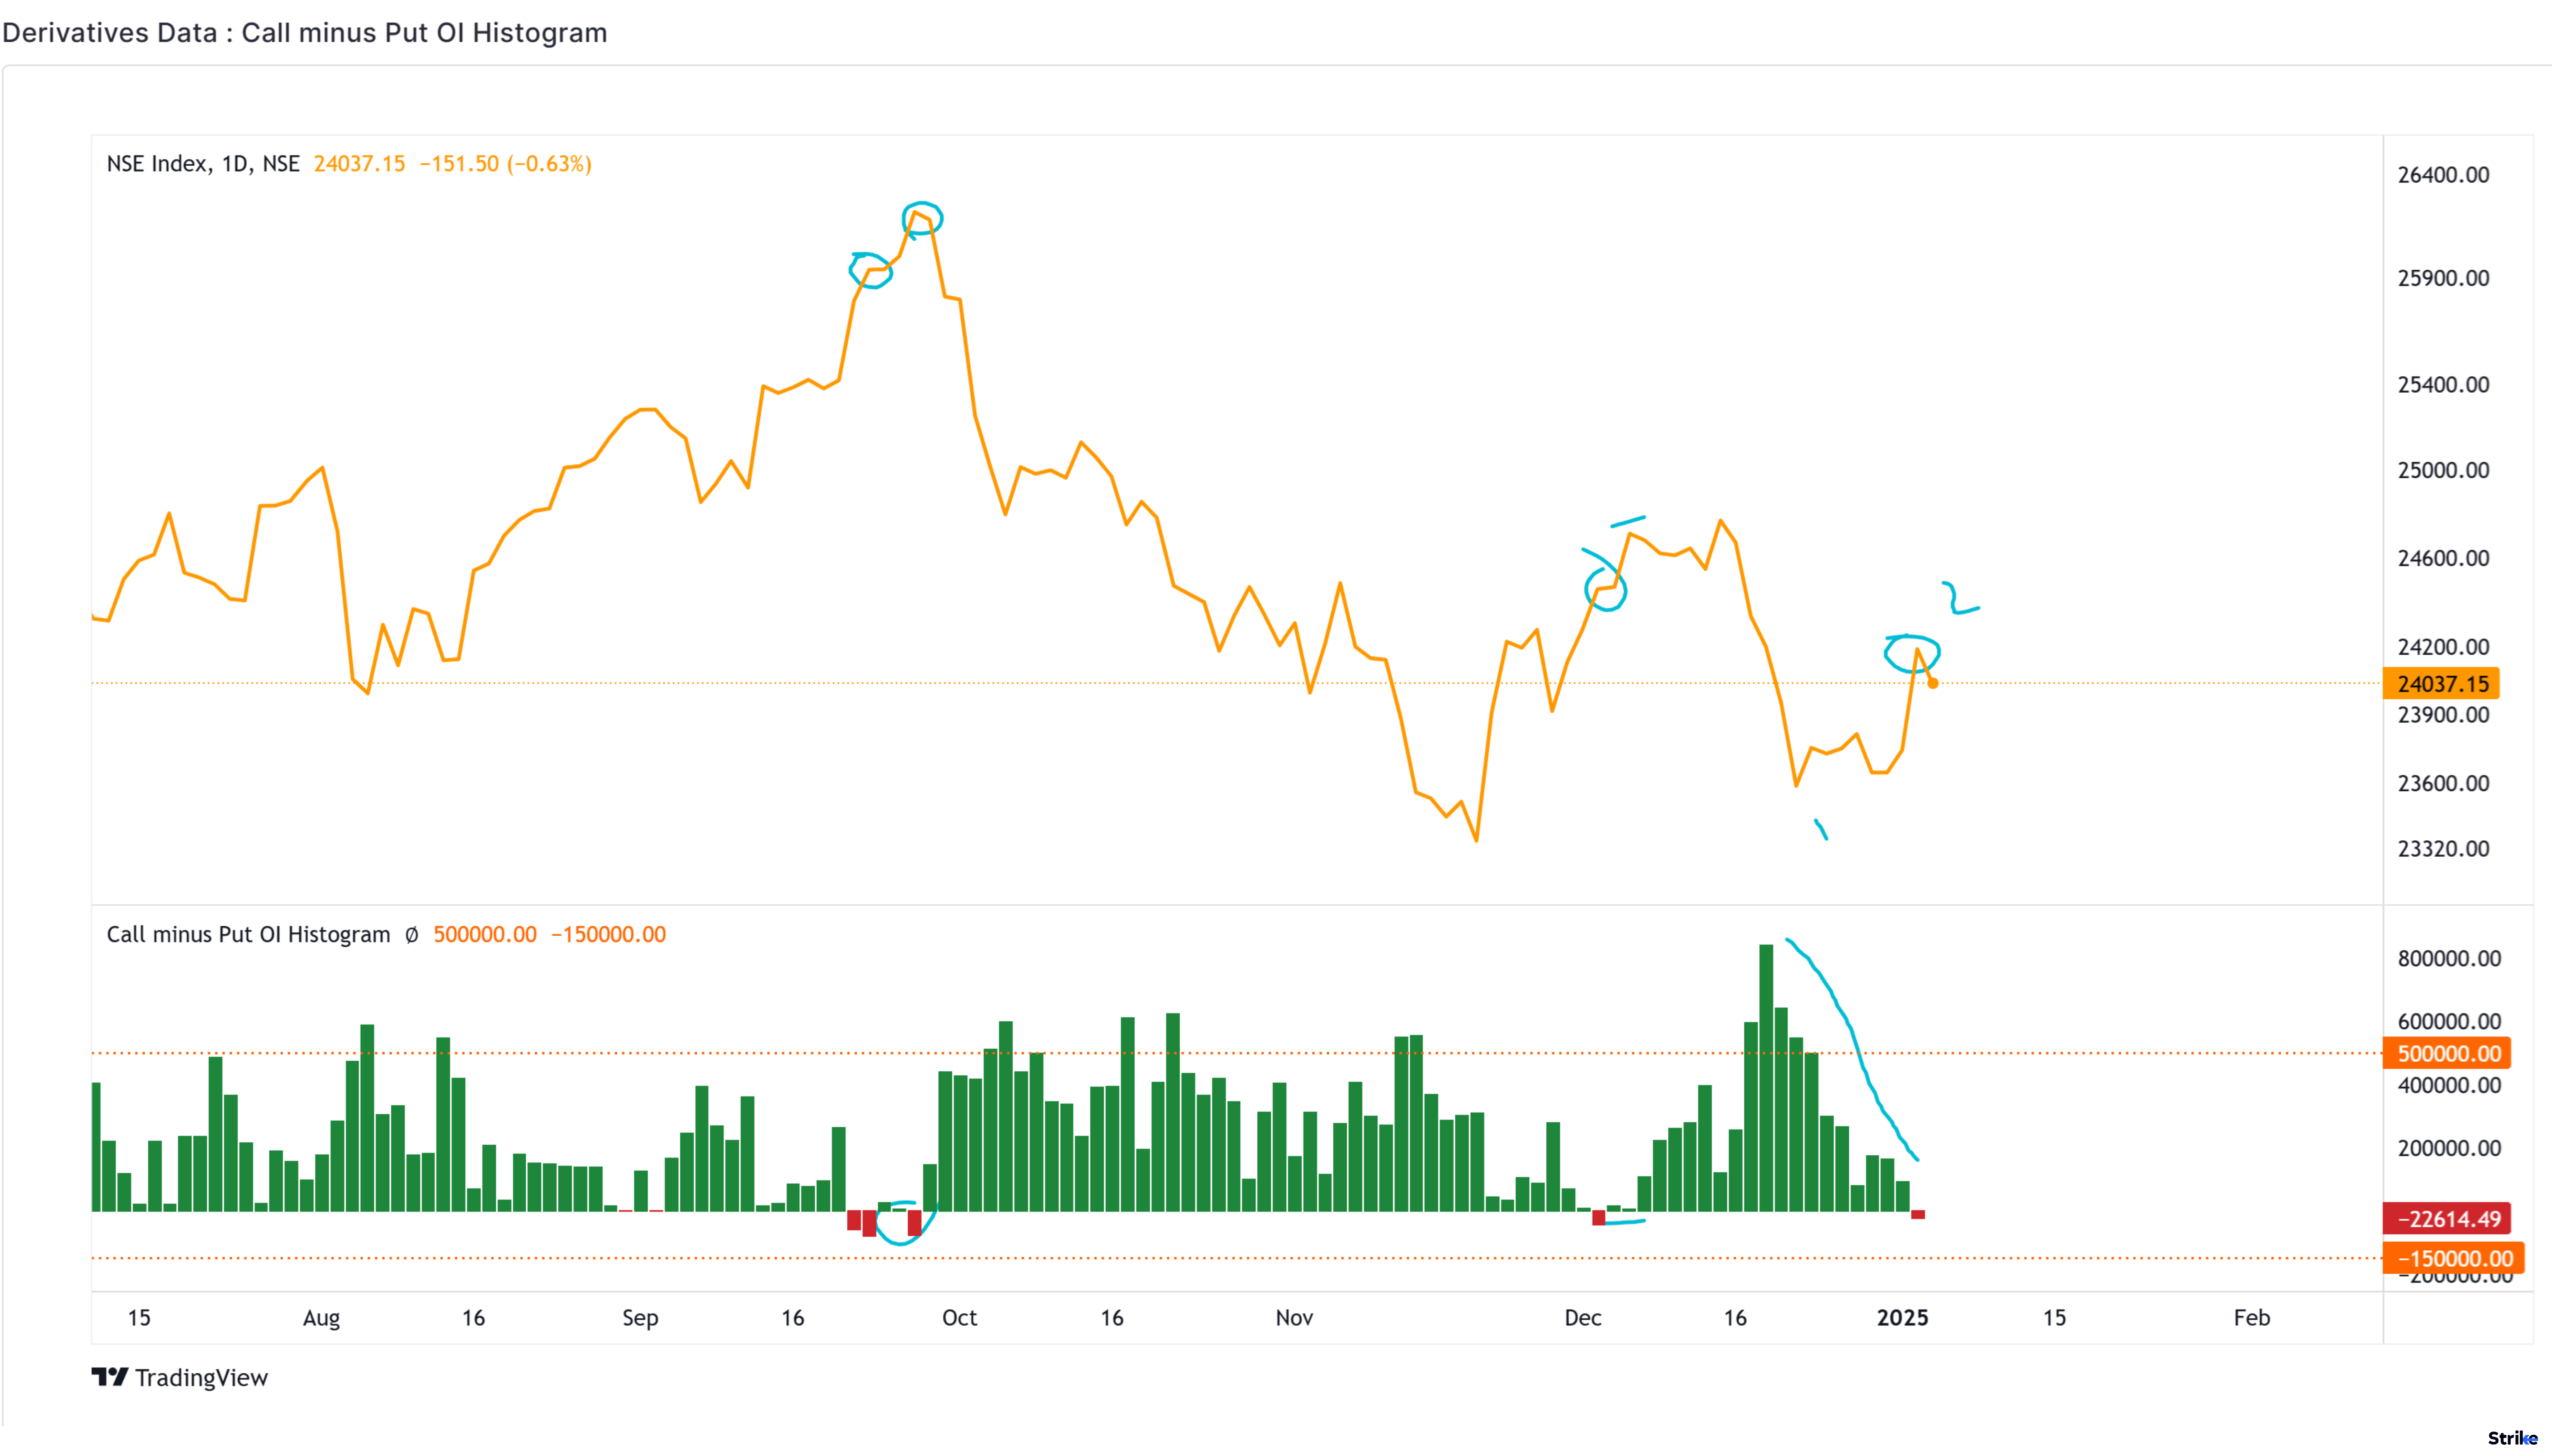This screenshot has height=1456, width=2552.
Task: Click the 25000.00 price axis label
Action: (2443, 470)
